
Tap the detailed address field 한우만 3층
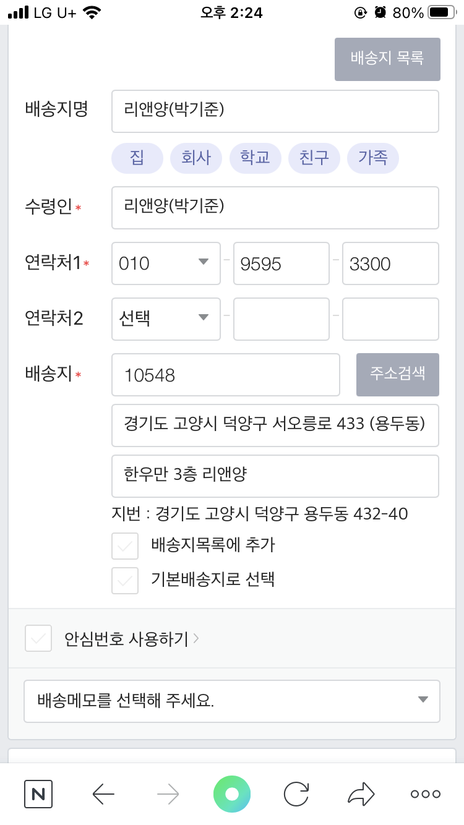[275, 476]
